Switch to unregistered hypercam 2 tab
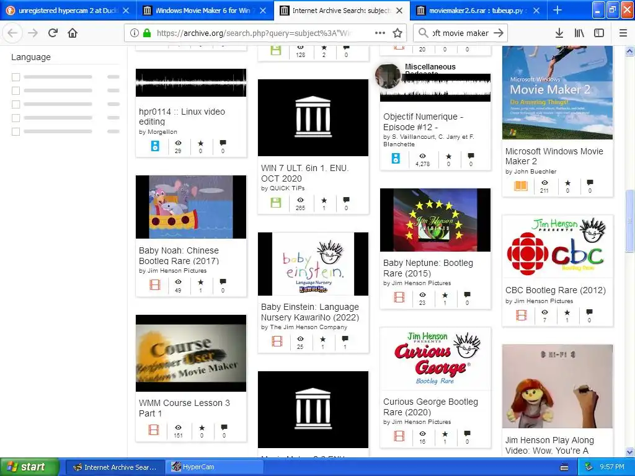The width and height of the screenshot is (635, 476). (68, 11)
